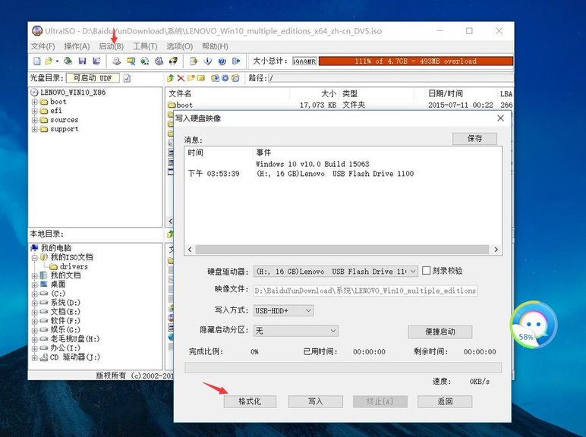The width and height of the screenshot is (586, 437).
Task: Click the 写入 button
Action: coord(315,401)
